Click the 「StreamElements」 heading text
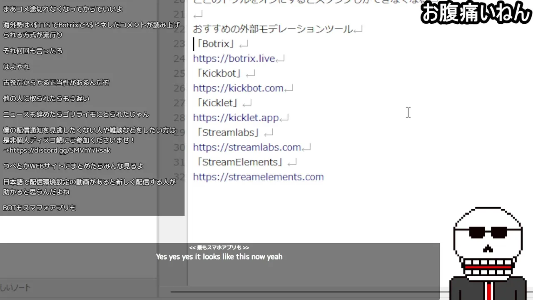The height and width of the screenshot is (300, 533). click(239, 162)
